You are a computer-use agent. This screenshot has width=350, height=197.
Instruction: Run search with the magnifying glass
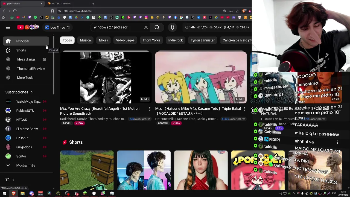coord(157,27)
